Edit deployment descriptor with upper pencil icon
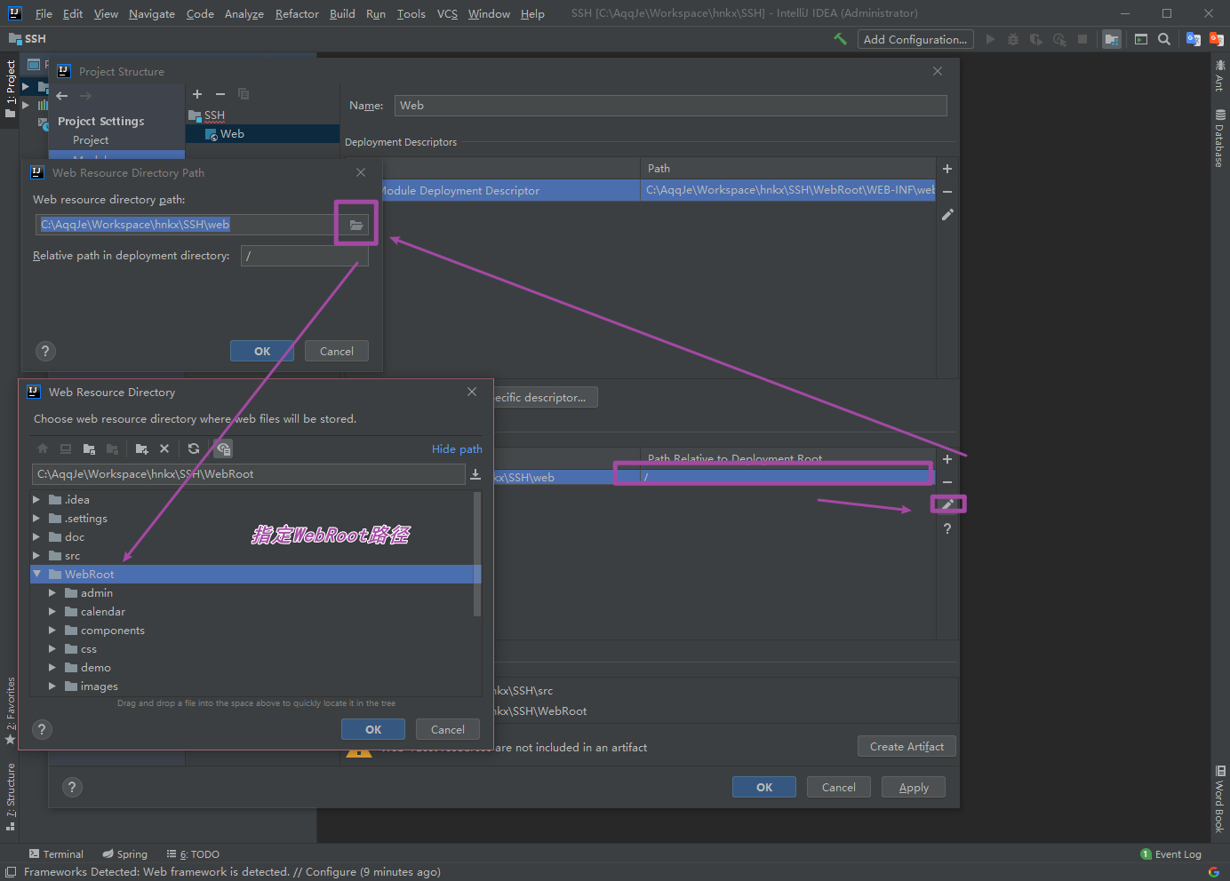This screenshot has height=881, width=1230. 947,215
